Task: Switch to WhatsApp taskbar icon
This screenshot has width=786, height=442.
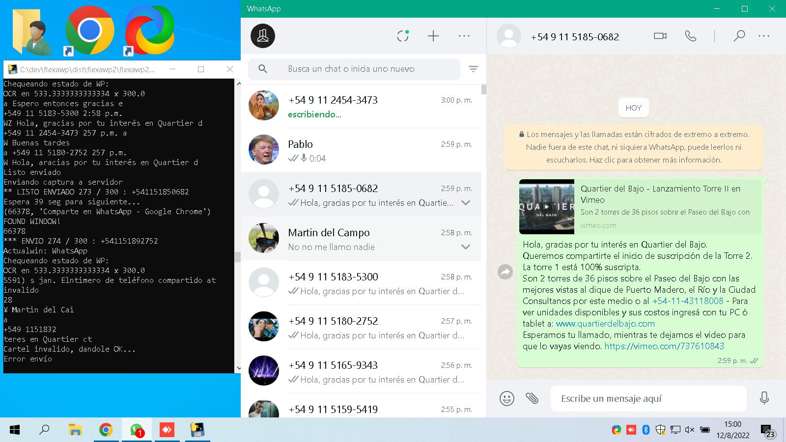Action: [x=137, y=430]
